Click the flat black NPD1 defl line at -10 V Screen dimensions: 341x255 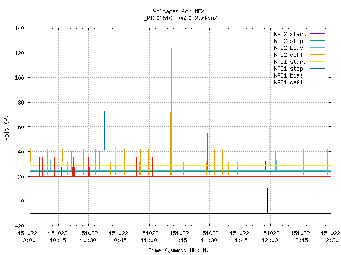pyautogui.click(x=181, y=213)
